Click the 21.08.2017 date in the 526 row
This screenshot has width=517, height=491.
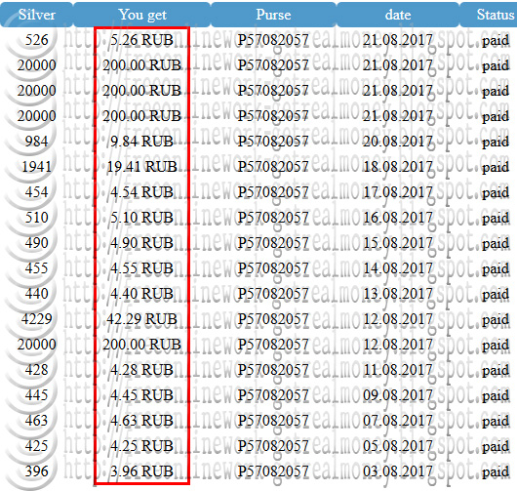(398, 40)
